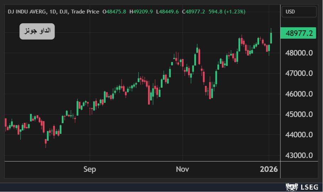Click the Nov time axis label
The image size is (323, 192).
pyautogui.click(x=182, y=169)
